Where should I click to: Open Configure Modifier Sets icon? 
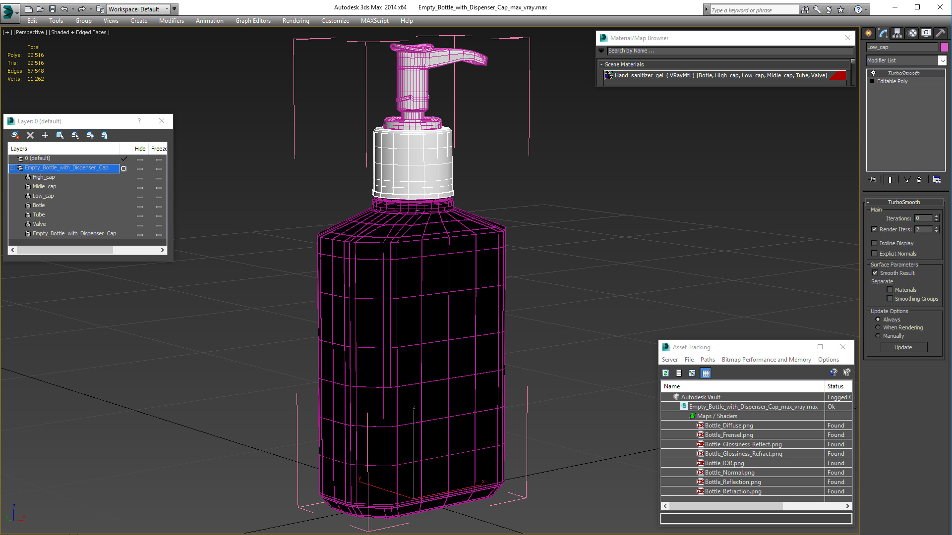937,180
